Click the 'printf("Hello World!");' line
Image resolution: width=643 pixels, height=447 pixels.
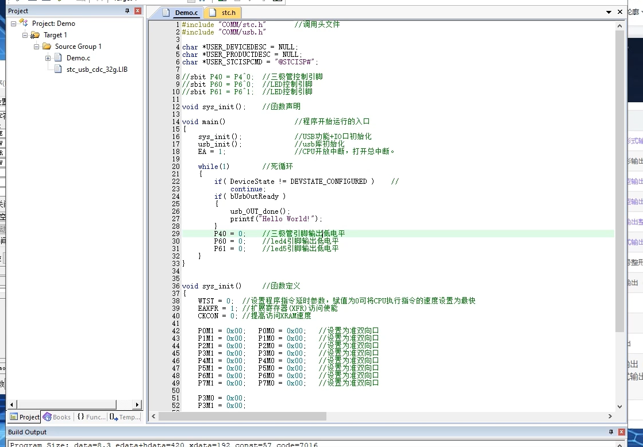pyautogui.click(x=276, y=218)
